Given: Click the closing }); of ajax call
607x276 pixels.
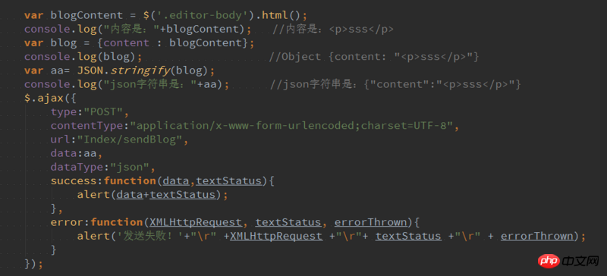Looking at the screenshot, I should pyautogui.click(x=33, y=264).
